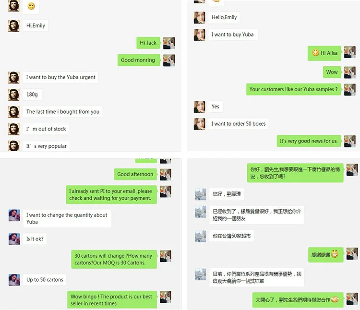Select message 'I want to buy the Yuba urgent'

[x=60, y=77]
